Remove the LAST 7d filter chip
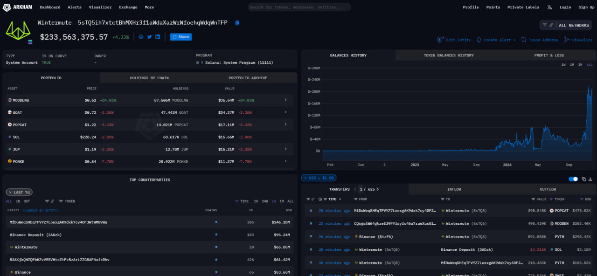This screenshot has height=276, width=597. 10,192
